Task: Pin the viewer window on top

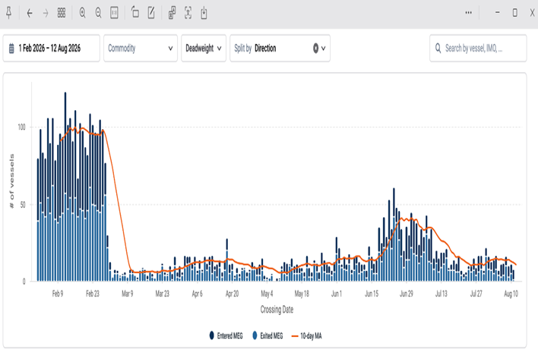Action: point(9,13)
